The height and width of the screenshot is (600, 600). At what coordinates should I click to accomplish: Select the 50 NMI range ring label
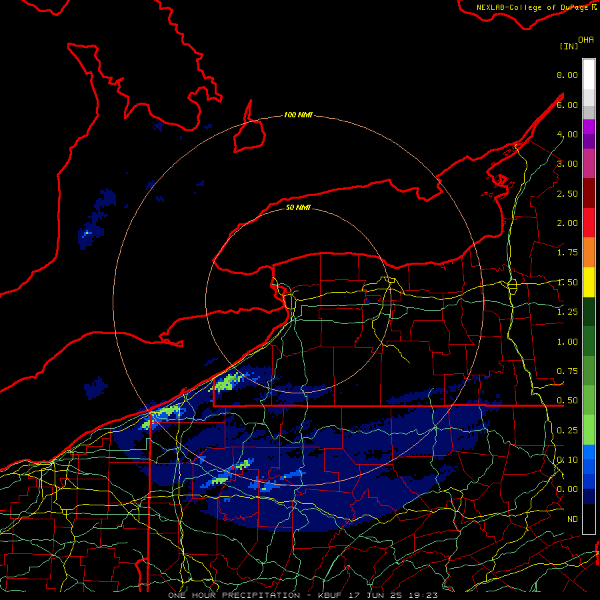coord(298,207)
